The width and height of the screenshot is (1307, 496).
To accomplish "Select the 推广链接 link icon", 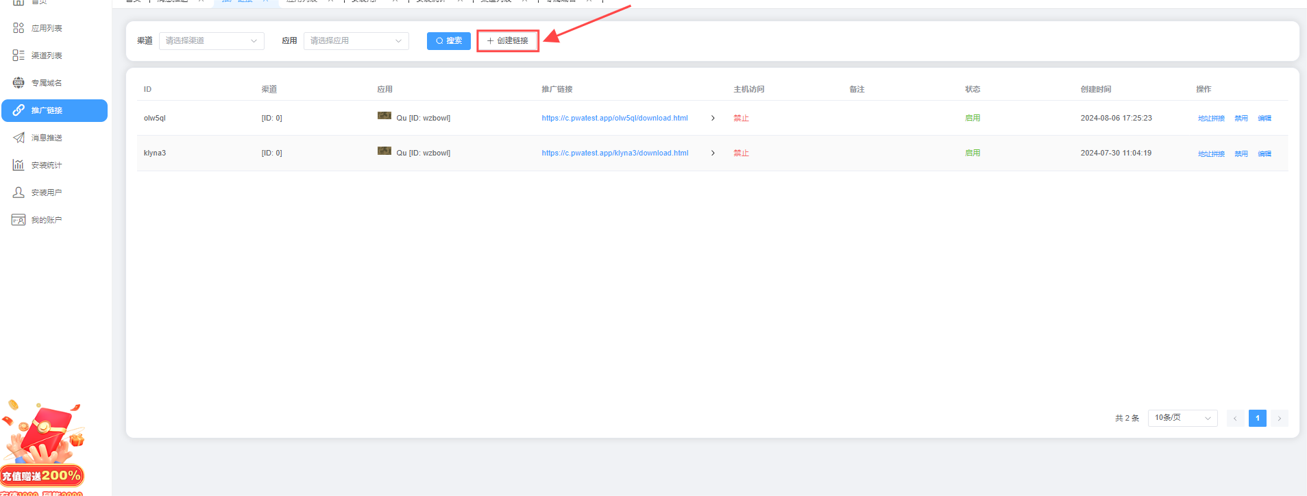I will [19, 110].
